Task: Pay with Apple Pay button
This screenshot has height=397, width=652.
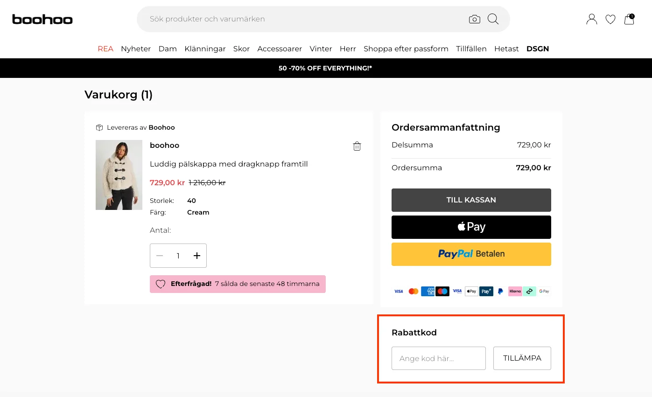Action: coord(471,227)
